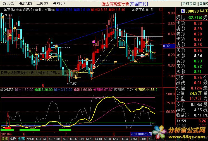Click the 外盘 11.7万 value

click(x=195, y=99)
